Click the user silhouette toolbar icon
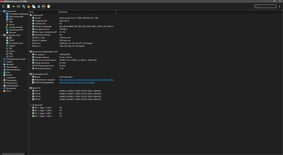 (38, 6)
